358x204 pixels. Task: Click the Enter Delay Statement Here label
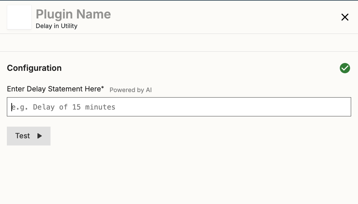pos(54,89)
